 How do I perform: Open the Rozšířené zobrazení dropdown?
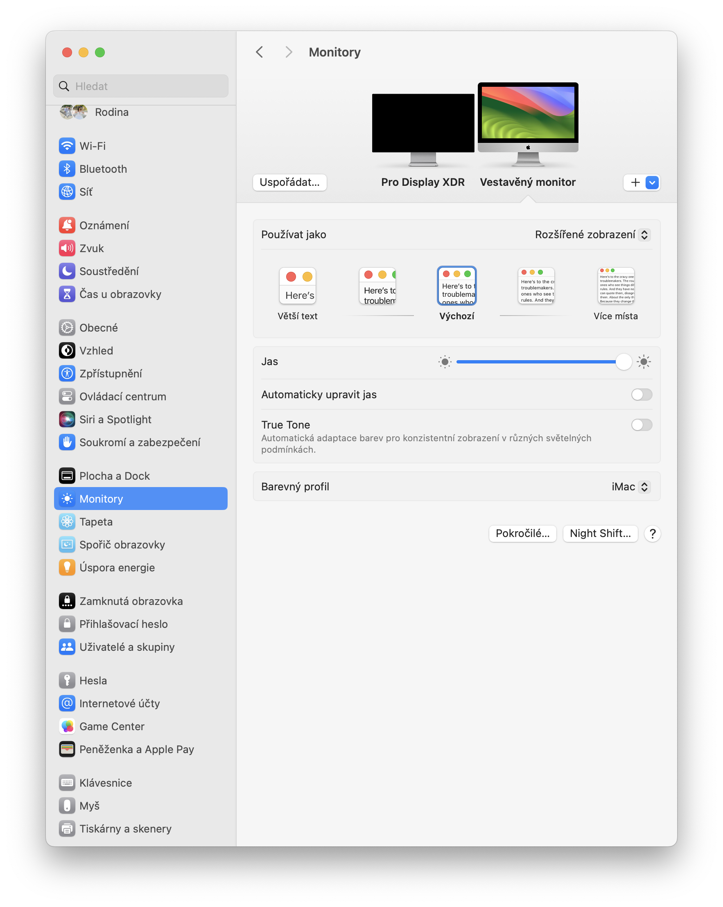coord(591,235)
